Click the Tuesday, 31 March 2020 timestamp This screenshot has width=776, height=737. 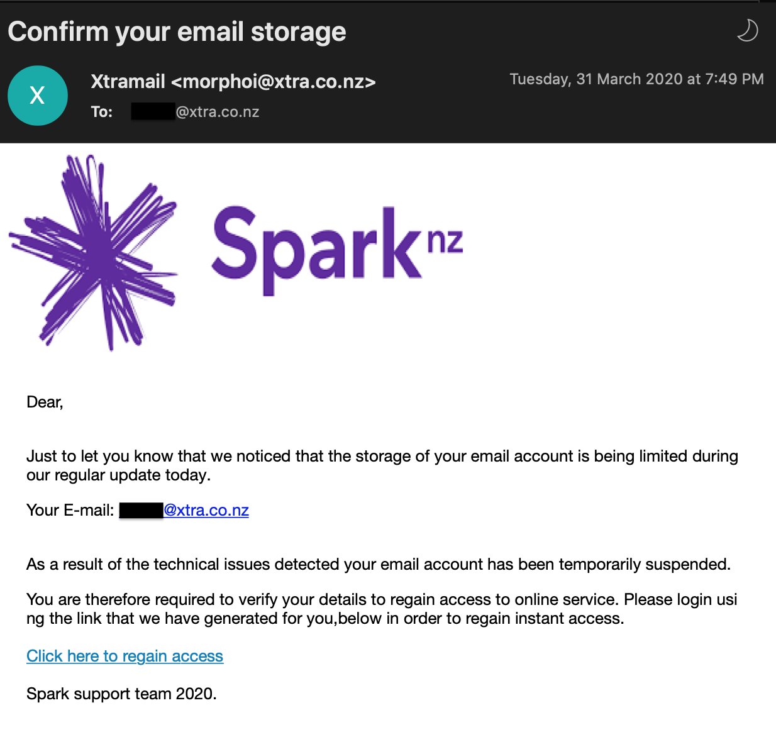(x=636, y=79)
